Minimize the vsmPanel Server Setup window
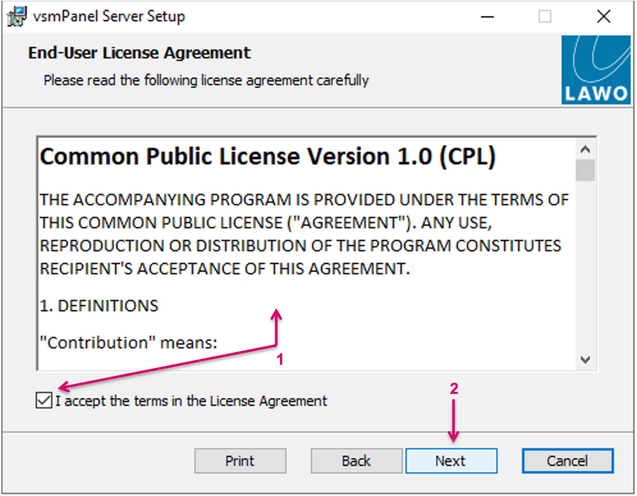Image resolution: width=637 pixels, height=496 pixels. pos(487,17)
